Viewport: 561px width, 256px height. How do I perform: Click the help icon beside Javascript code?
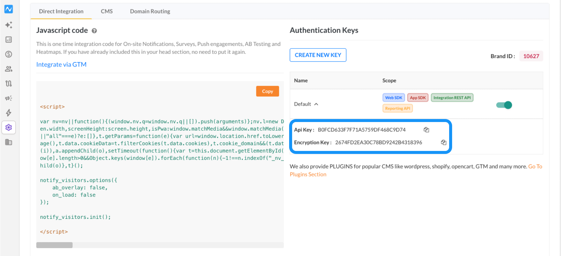(94, 31)
